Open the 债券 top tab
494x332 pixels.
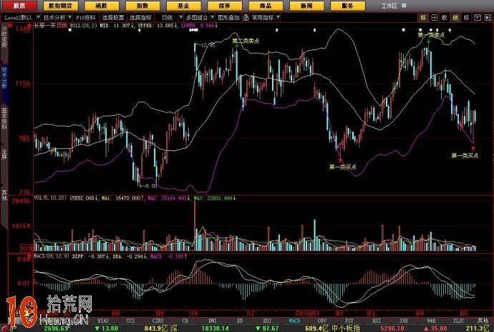(224, 6)
